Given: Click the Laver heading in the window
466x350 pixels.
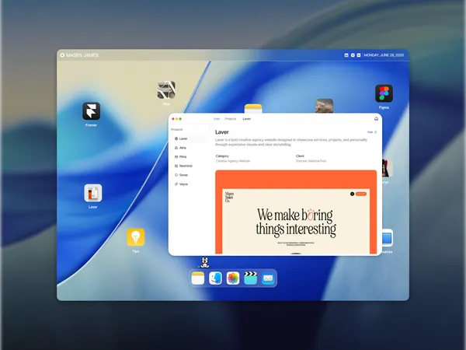Looking at the screenshot, I should (222, 132).
